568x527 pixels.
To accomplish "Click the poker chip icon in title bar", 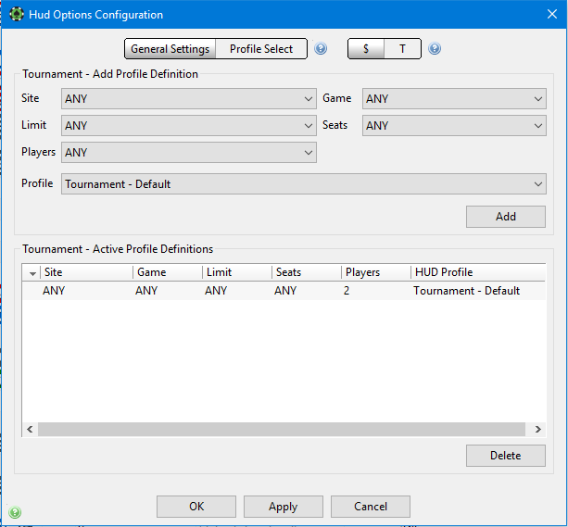I will (x=17, y=14).
